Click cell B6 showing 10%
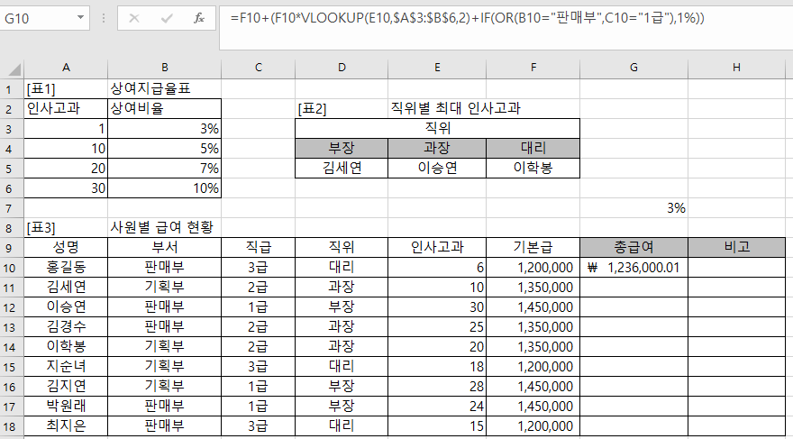The image size is (793, 439). click(164, 187)
